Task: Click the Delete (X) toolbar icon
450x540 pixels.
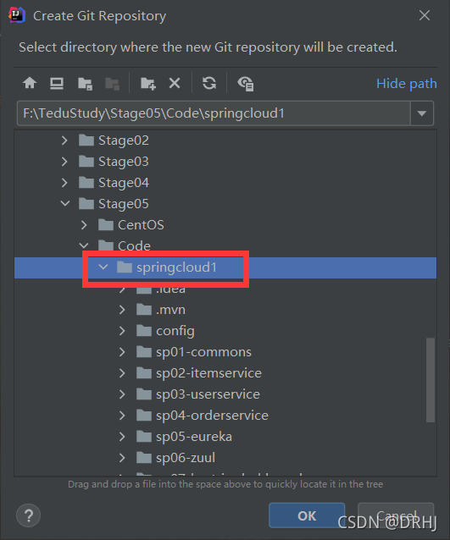Action: [x=175, y=83]
